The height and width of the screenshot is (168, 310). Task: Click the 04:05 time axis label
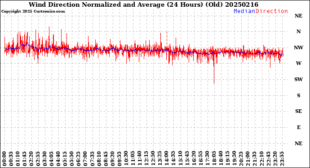point(52,159)
